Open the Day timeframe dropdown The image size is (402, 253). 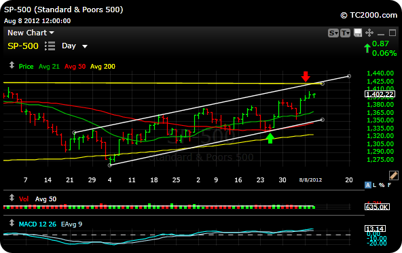(x=75, y=46)
